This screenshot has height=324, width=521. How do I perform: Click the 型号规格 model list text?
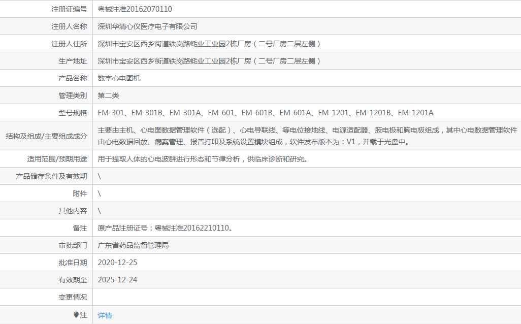[266, 113]
